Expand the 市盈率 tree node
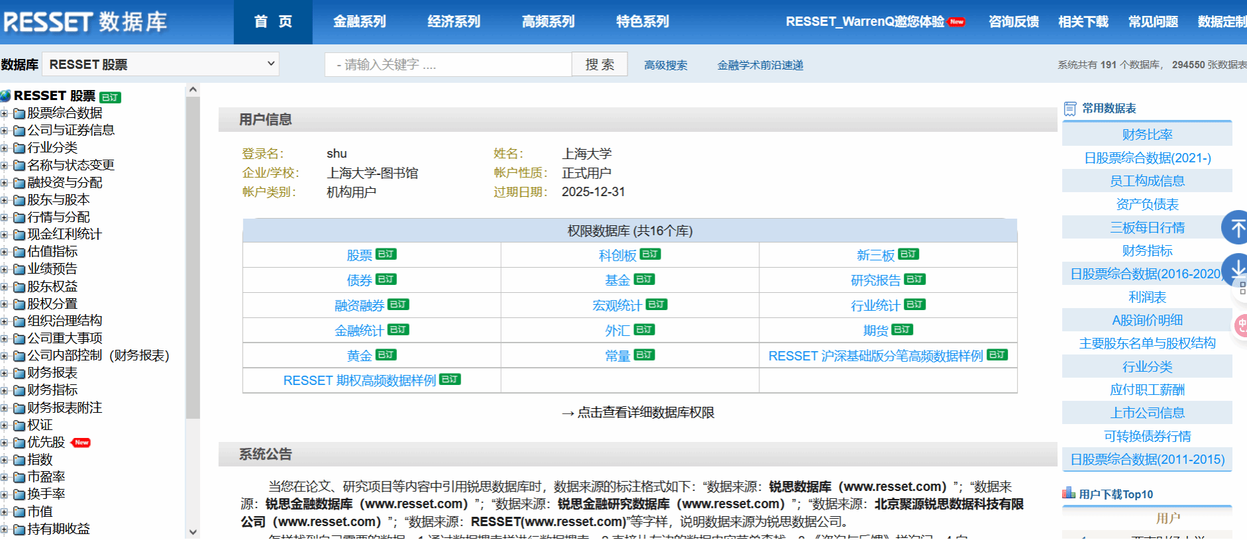This screenshot has width=1247, height=540. (5, 477)
